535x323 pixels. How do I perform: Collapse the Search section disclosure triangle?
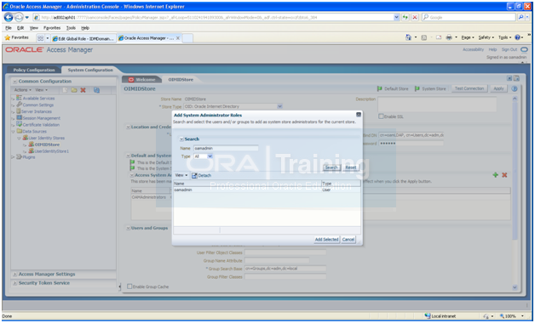coord(181,139)
